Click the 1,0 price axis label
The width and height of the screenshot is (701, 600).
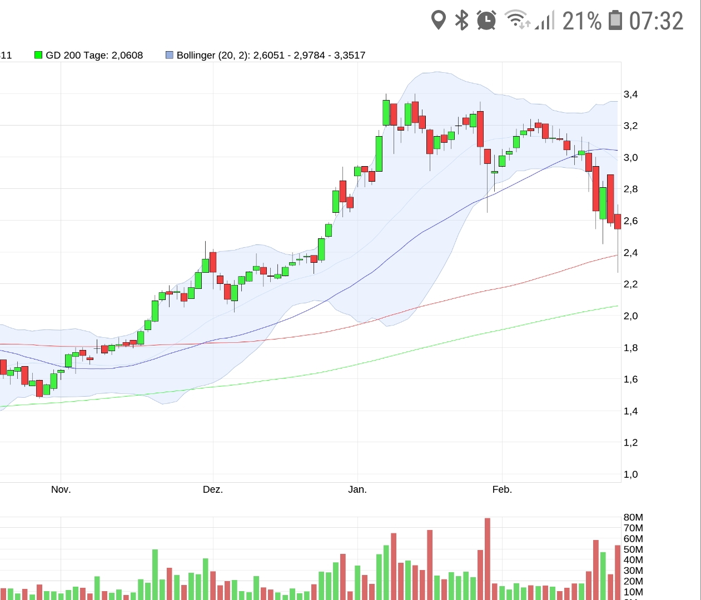pos(630,474)
